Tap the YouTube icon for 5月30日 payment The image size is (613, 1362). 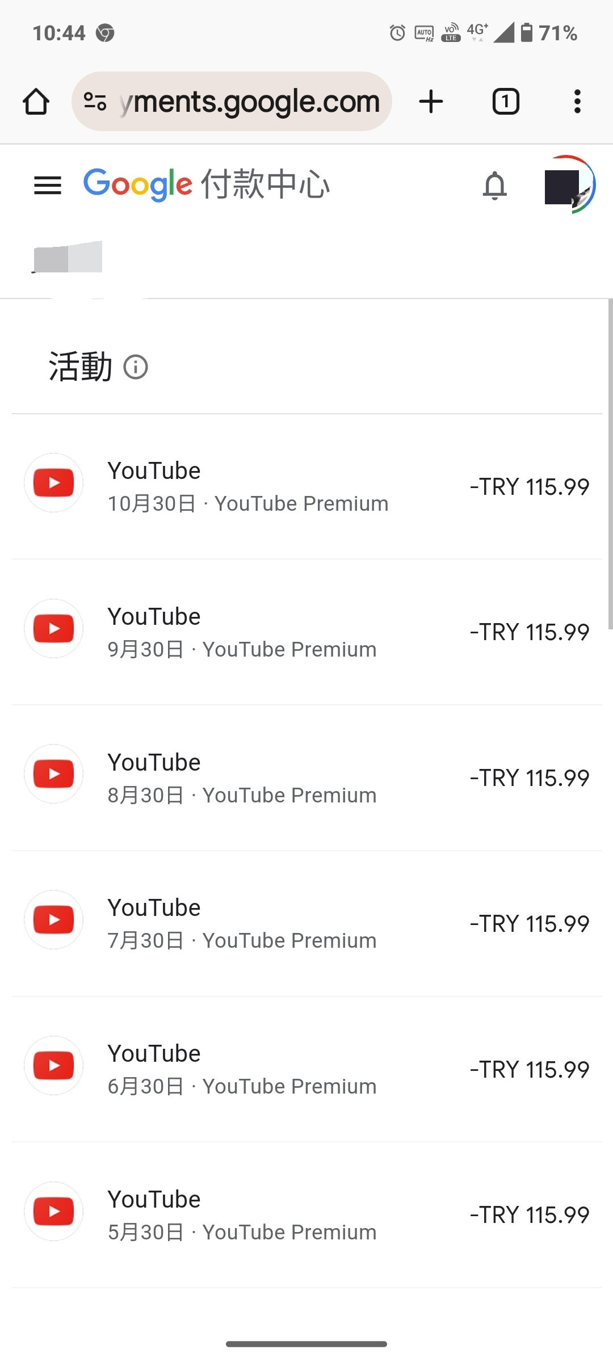(x=54, y=1212)
